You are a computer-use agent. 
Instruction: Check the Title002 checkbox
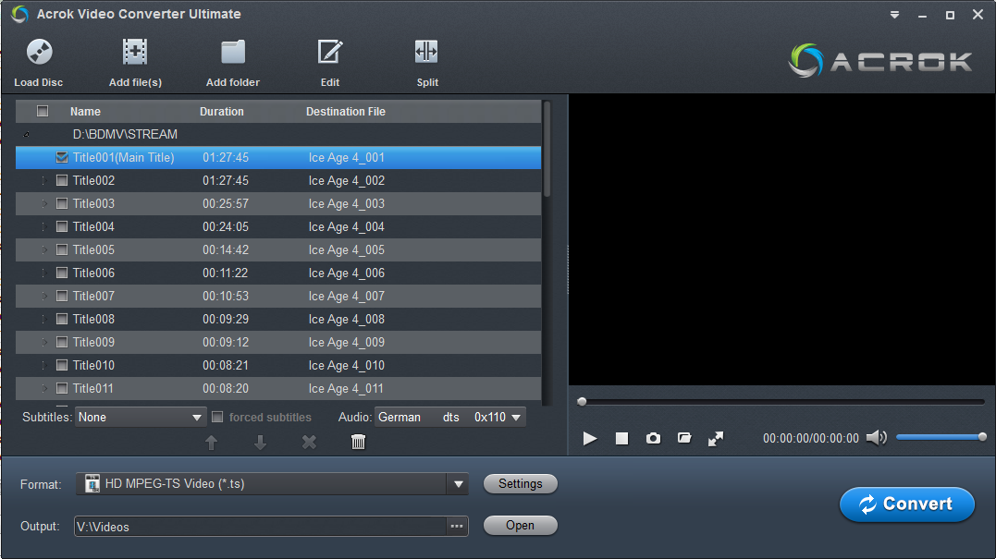pyautogui.click(x=62, y=180)
